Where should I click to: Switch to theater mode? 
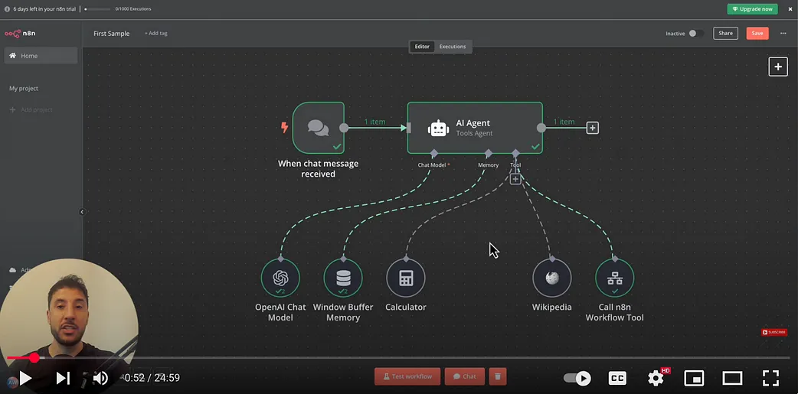[x=732, y=378]
